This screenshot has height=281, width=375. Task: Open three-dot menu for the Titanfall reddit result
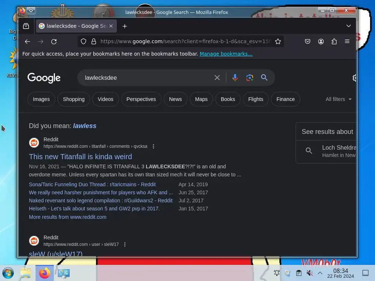pos(153,146)
